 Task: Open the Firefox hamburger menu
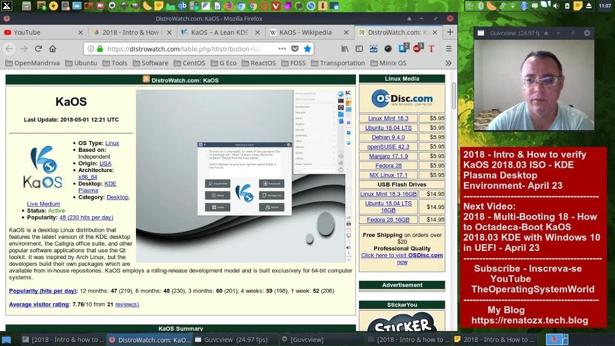point(448,49)
